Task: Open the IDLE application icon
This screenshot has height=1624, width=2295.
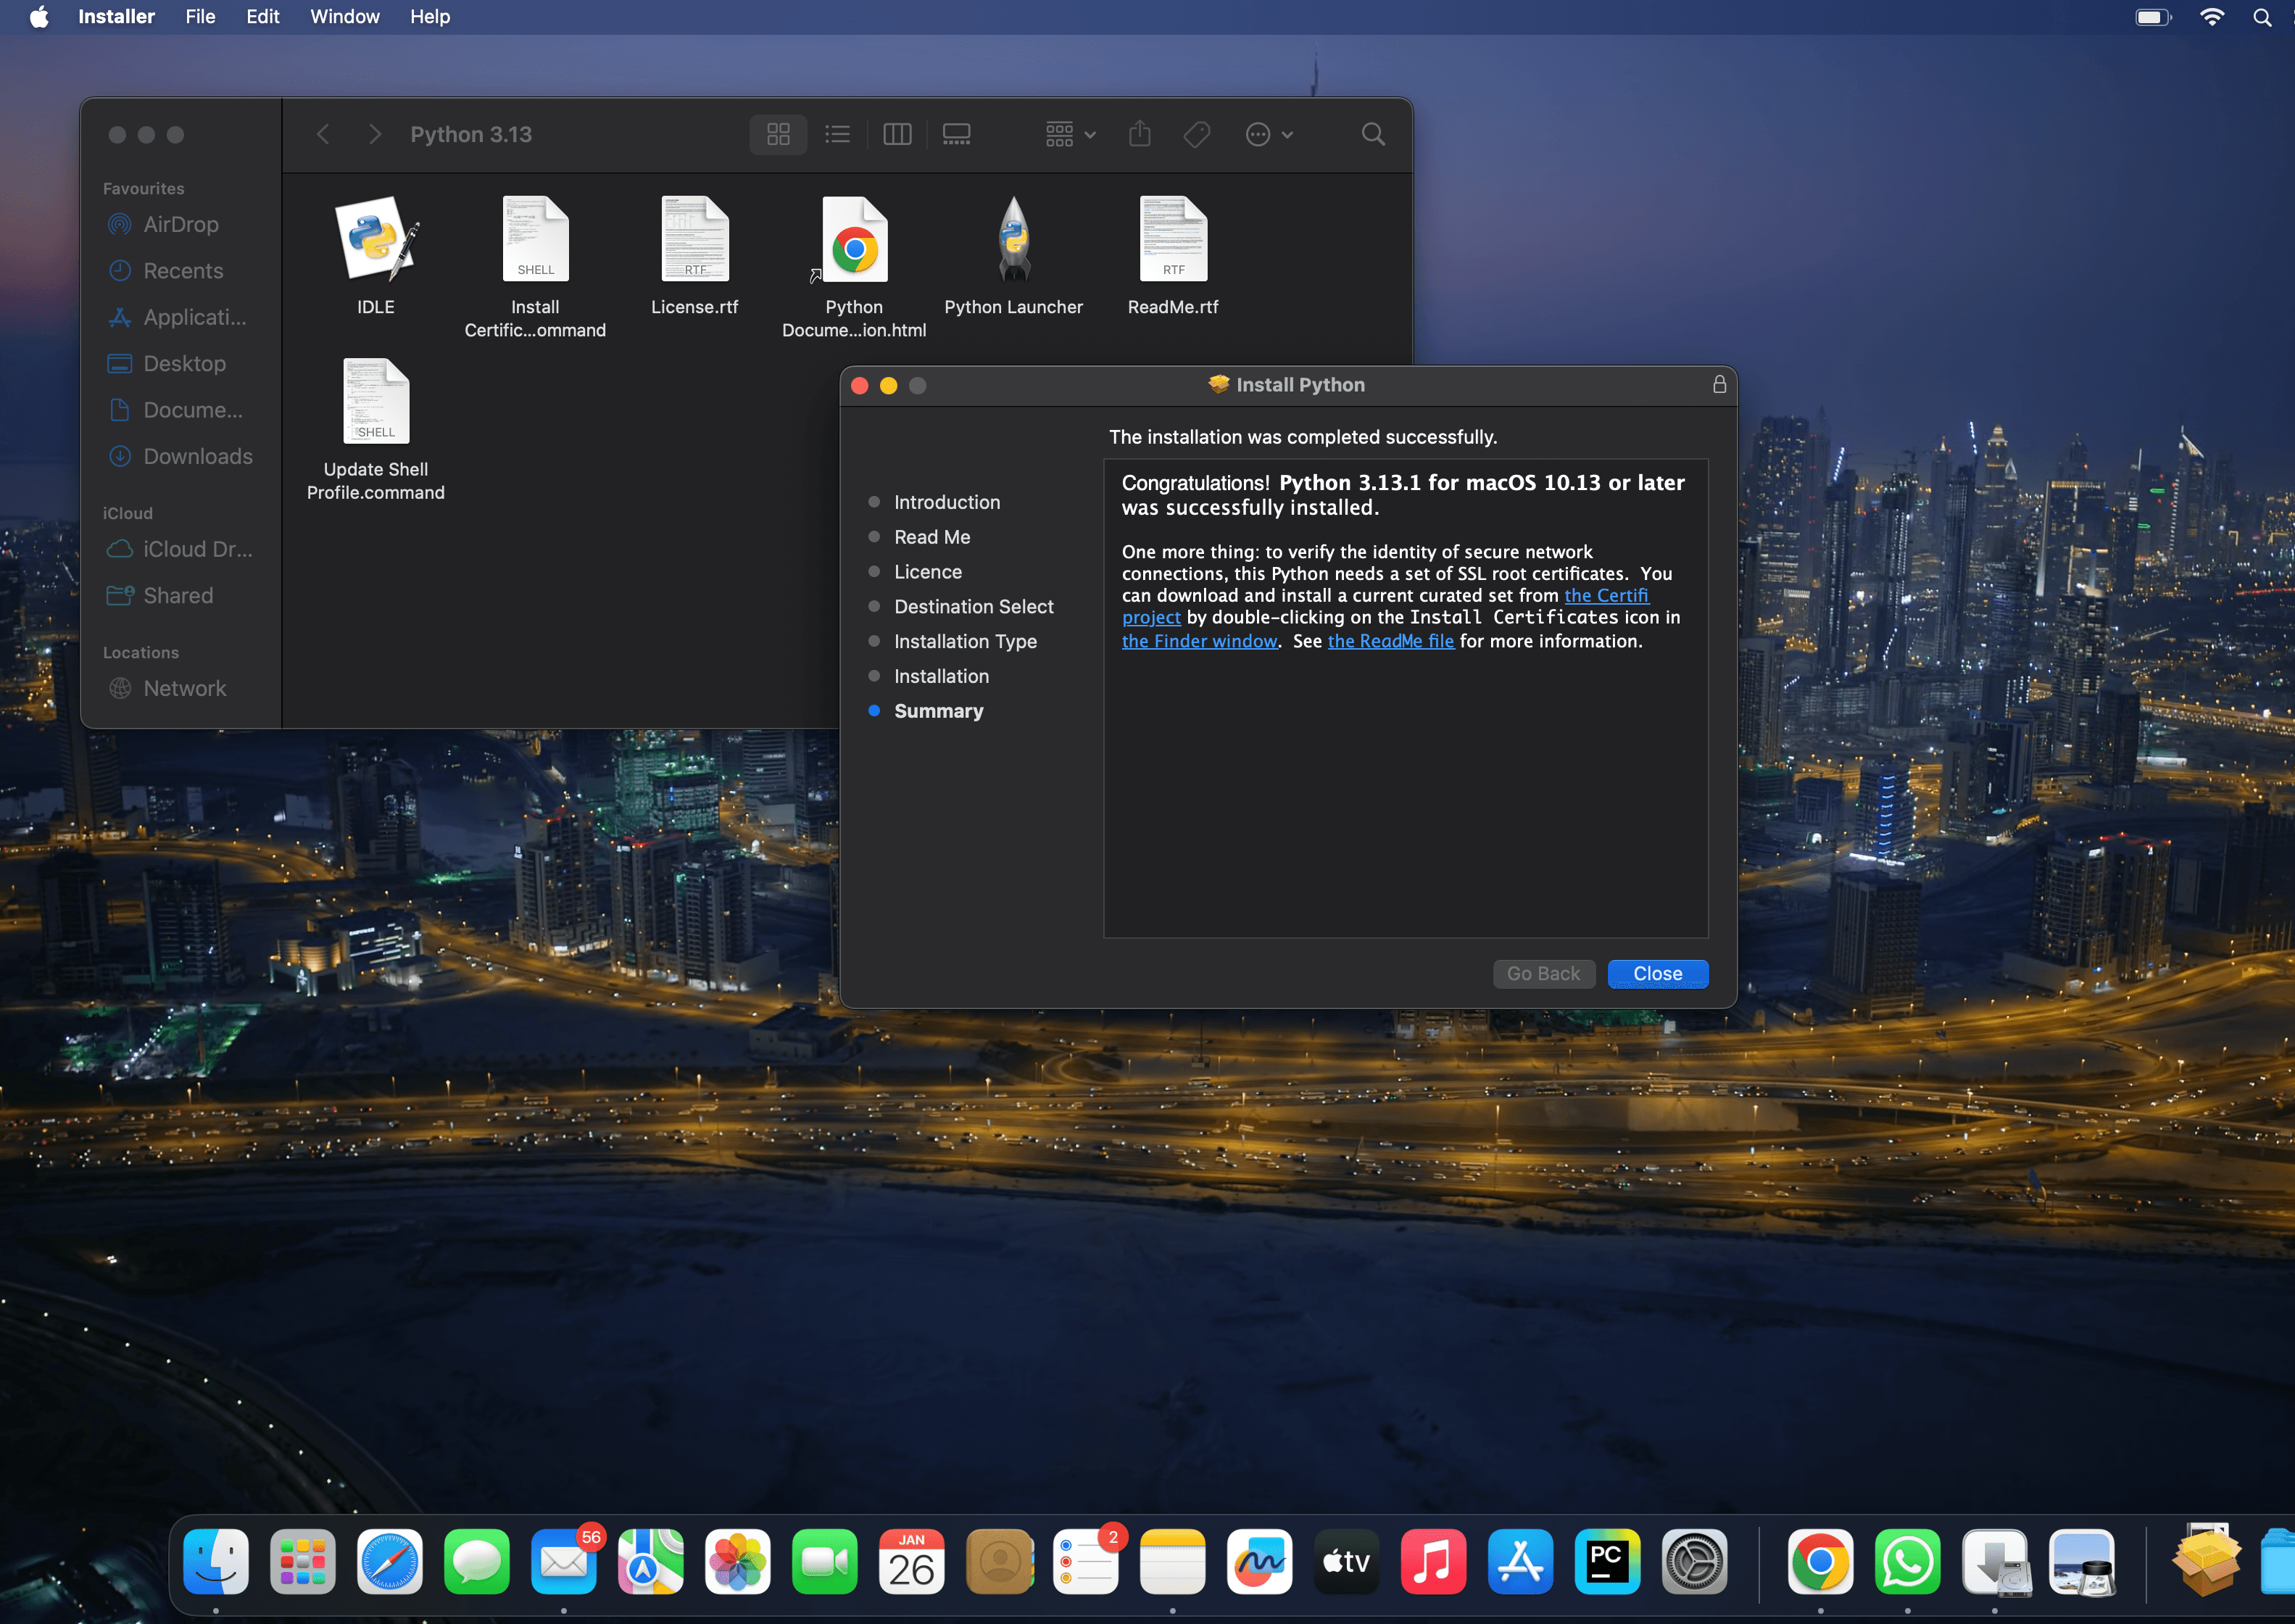Action: [x=375, y=240]
